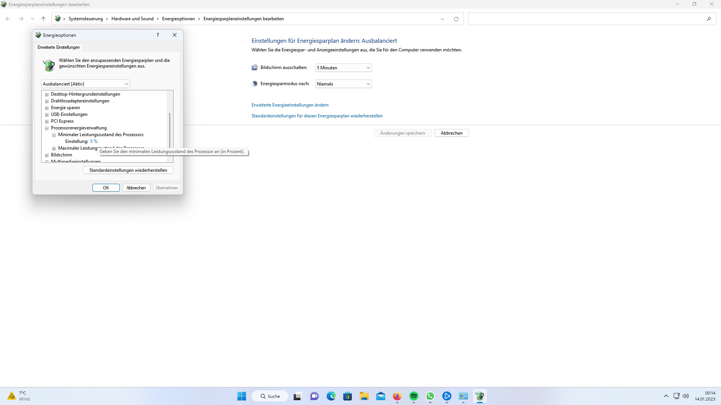Click the 5 % Einstellung value
Viewport: 721px width, 405px height.
pyautogui.click(x=94, y=141)
